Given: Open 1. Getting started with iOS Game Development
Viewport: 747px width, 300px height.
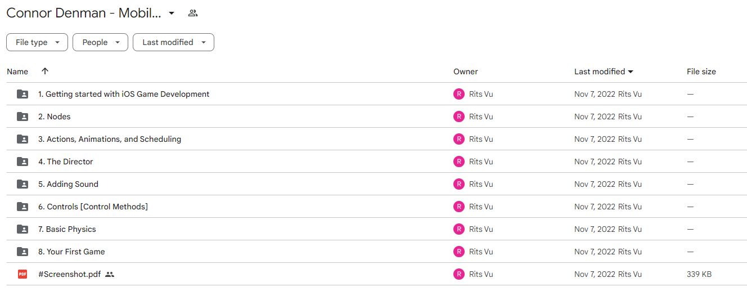Looking at the screenshot, I should pyautogui.click(x=124, y=94).
